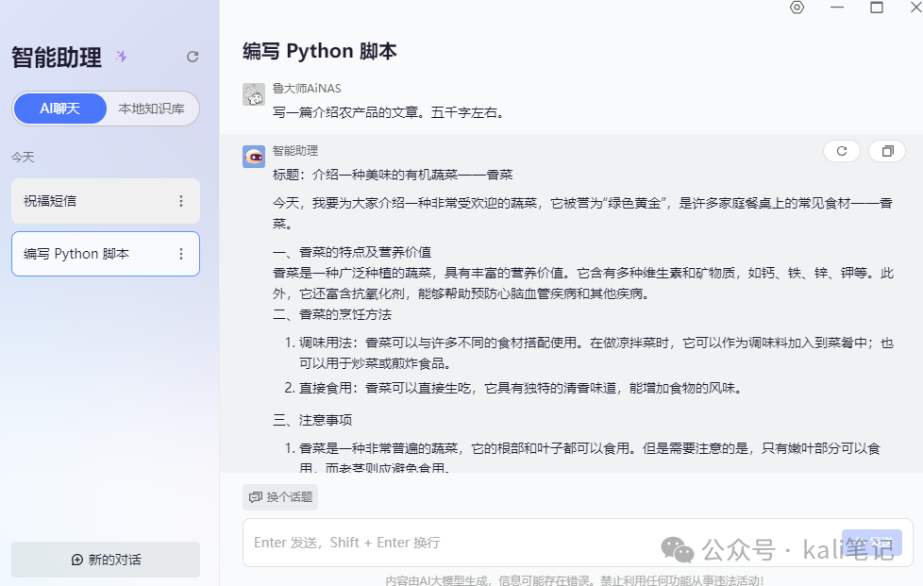Open the 祝福短信 conversation
Image resolution: width=923 pixels, height=586 pixels.
(x=106, y=201)
